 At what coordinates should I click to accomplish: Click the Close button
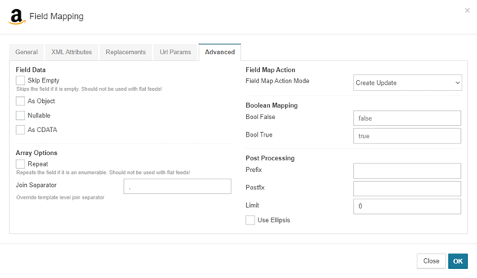[431, 261]
